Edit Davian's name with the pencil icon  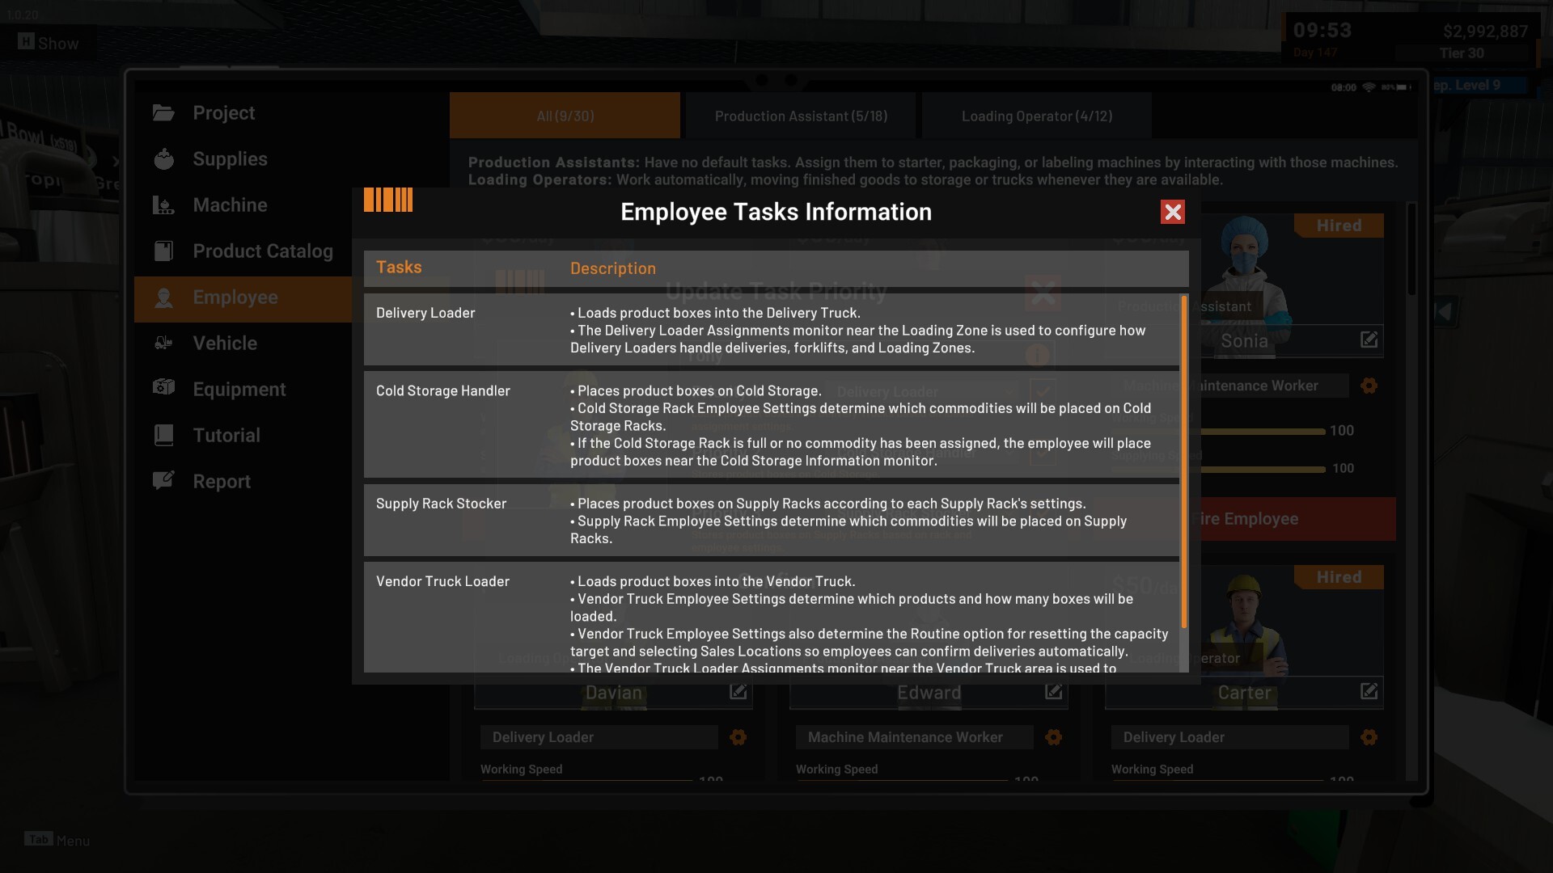pos(738,691)
